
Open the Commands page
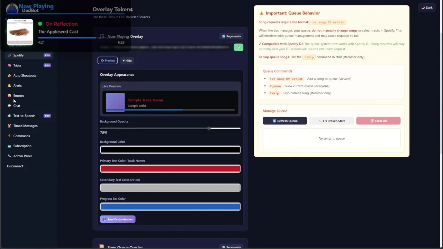pyautogui.click(x=29, y=136)
